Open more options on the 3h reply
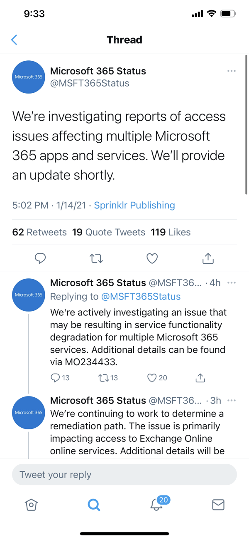 231,400
